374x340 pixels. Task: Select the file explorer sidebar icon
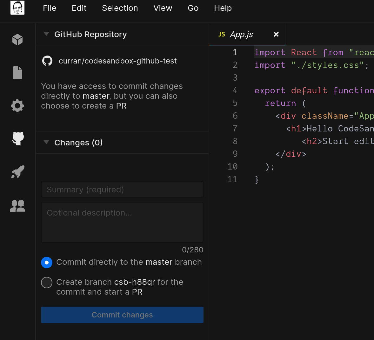point(17,72)
